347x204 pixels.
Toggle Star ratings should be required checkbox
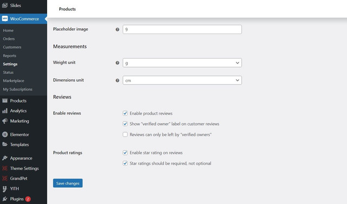click(125, 163)
